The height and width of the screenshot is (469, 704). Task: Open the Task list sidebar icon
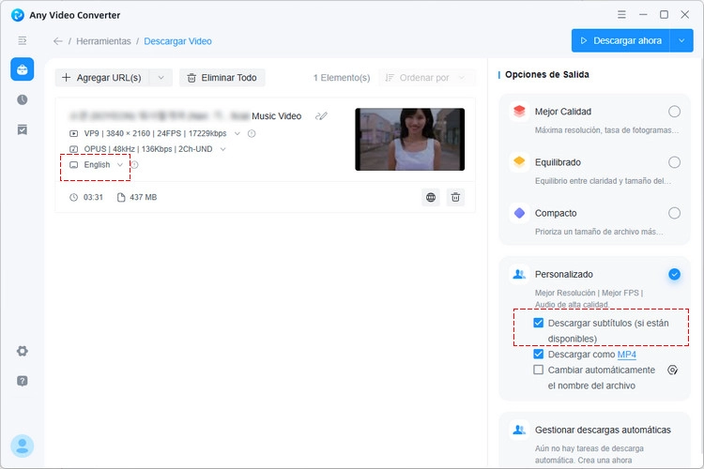(x=22, y=129)
